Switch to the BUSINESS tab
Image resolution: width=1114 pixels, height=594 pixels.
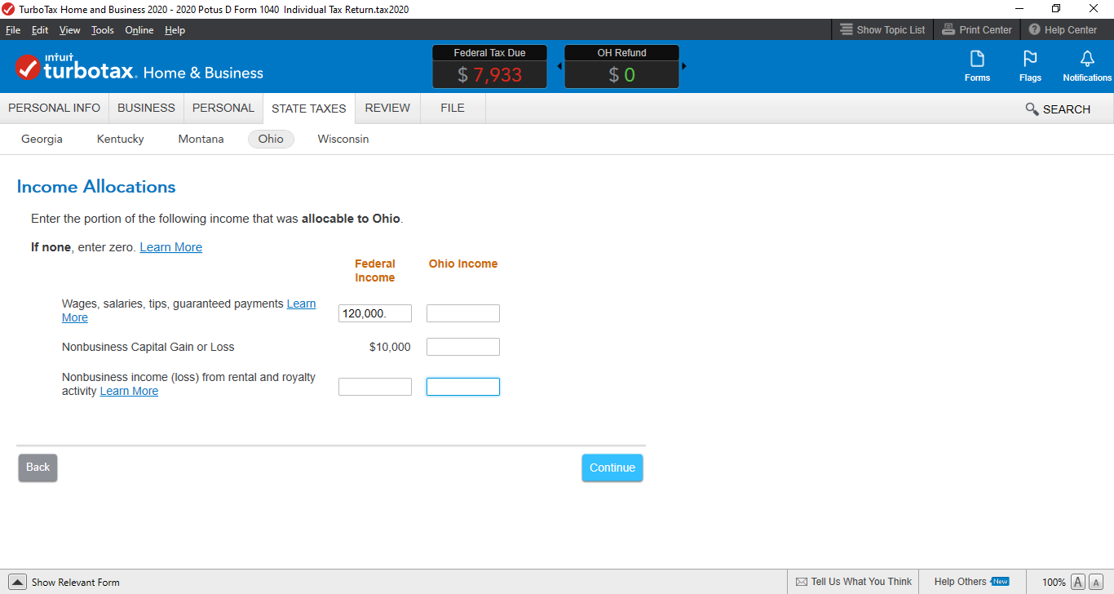(x=146, y=108)
